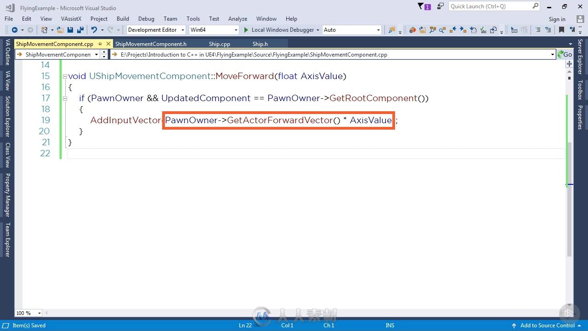Open the VA Outline side tab

7,52
